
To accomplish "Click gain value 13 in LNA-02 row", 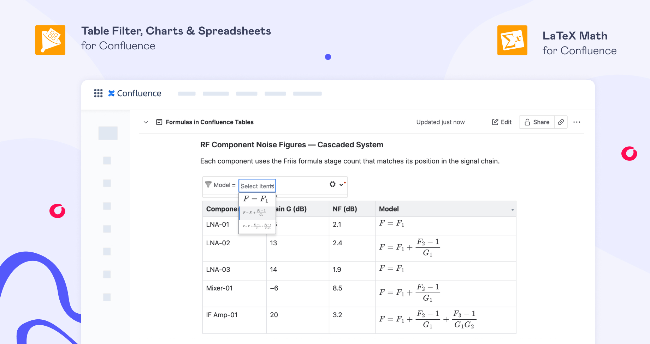I will (x=273, y=243).
